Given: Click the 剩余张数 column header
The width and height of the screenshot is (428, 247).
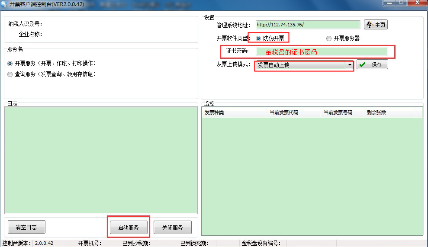Looking at the screenshot, I should [389, 112].
